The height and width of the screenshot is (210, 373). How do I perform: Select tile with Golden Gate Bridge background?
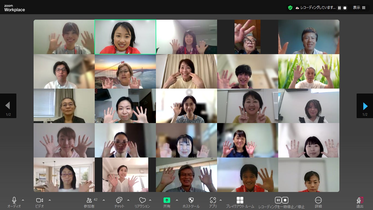(125, 71)
